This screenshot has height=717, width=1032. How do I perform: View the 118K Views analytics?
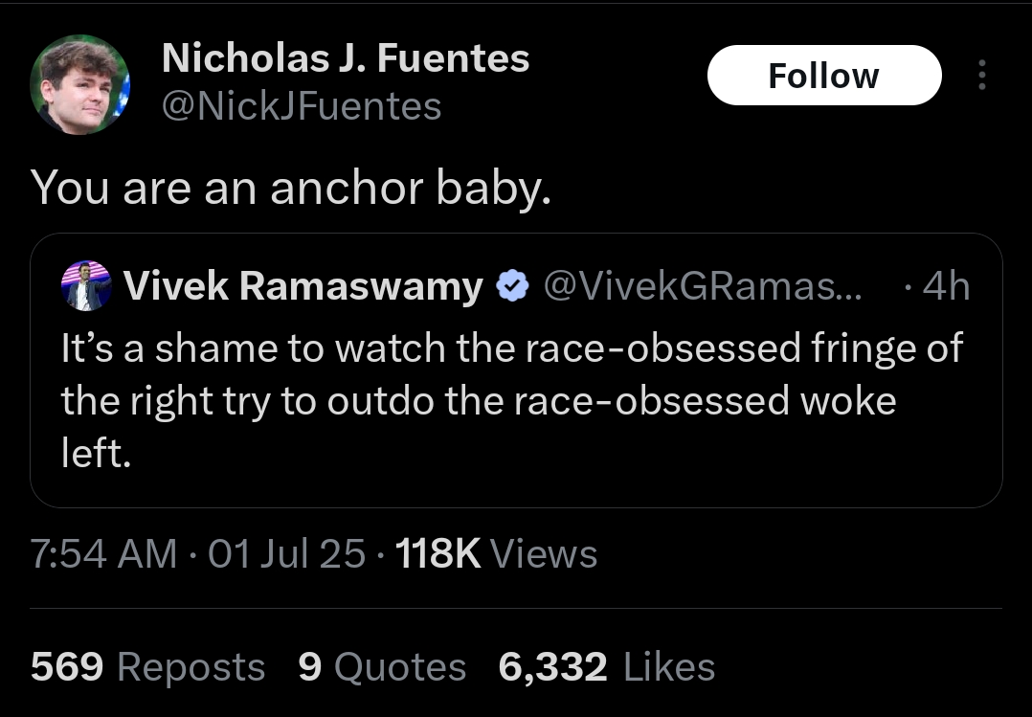(x=496, y=553)
